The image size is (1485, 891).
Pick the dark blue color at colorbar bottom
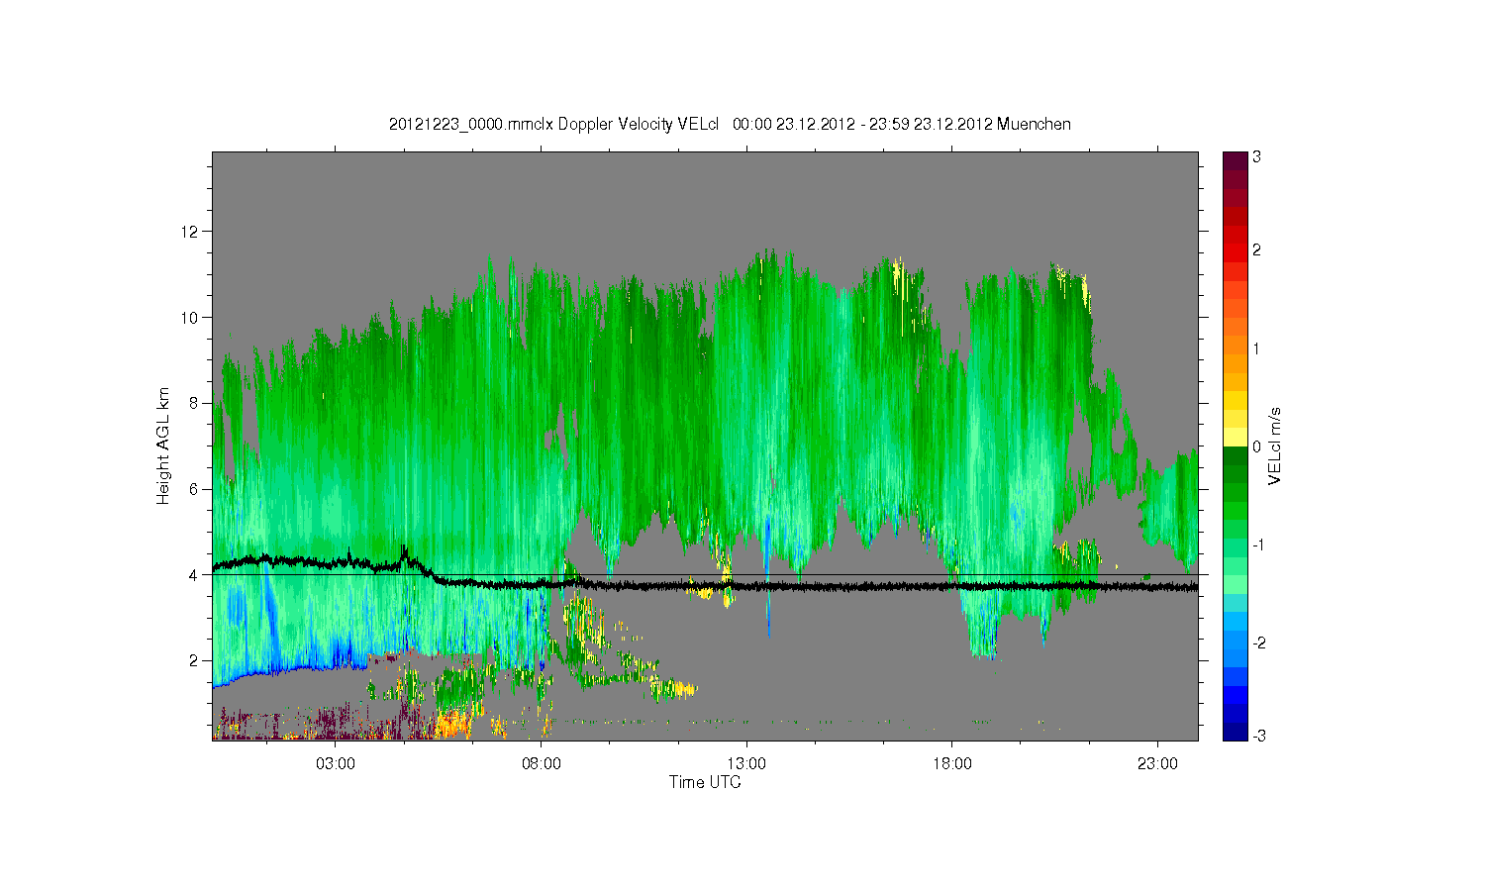point(1235,732)
